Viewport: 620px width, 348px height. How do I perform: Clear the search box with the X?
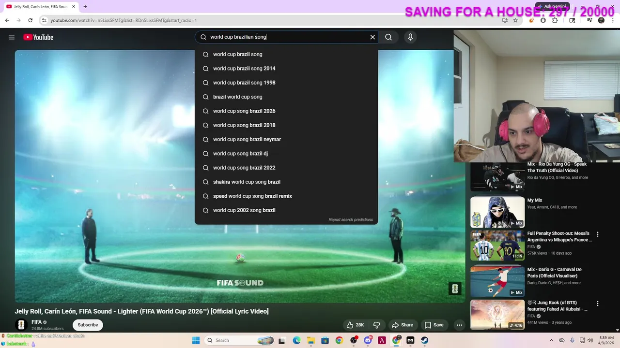coord(372,37)
